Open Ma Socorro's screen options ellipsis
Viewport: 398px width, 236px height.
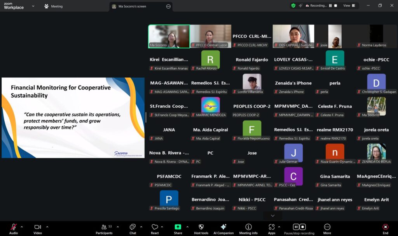tap(168, 6)
